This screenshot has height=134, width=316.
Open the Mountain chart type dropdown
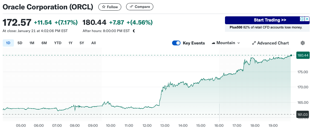(226, 43)
